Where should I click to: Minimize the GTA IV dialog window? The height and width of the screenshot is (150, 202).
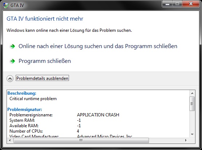coord(167,4)
